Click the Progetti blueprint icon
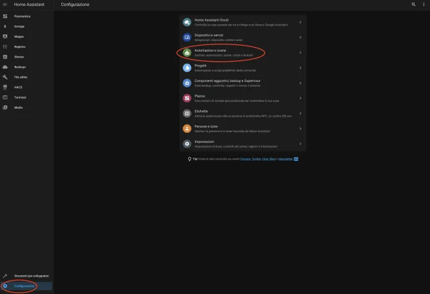Image resolution: width=430 pixels, height=294 pixels. (x=187, y=68)
